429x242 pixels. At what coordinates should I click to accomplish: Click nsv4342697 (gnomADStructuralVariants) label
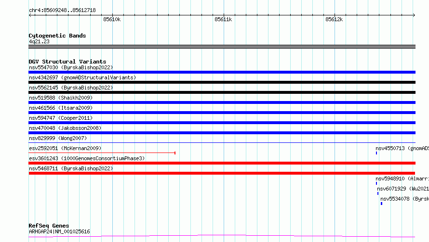coord(82,77)
